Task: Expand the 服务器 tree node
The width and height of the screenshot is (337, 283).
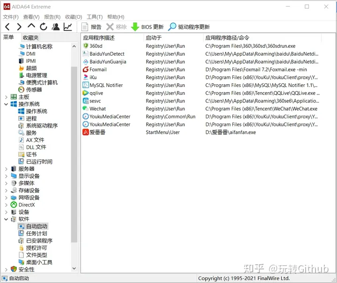Action: coord(6,169)
